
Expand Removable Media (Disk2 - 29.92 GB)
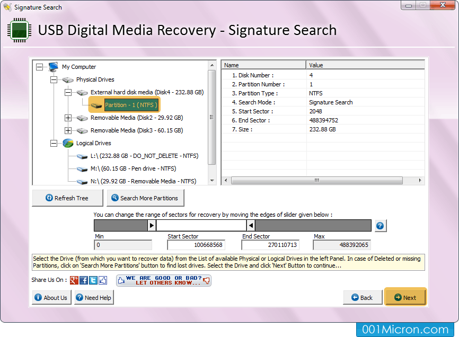pyautogui.click(x=68, y=117)
